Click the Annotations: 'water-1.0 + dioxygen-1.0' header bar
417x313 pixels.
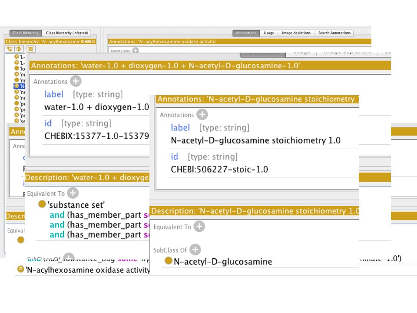pyautogui.click(x=210, y=66)
